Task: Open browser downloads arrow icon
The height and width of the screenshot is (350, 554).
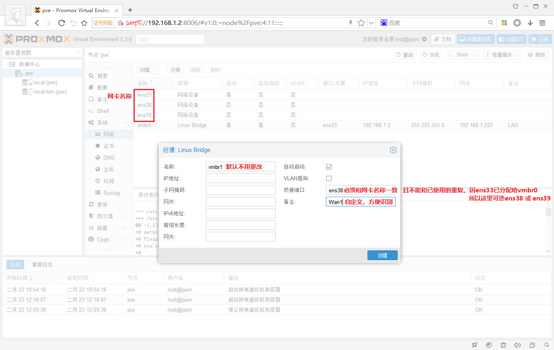Action: (x=530, y=23)
